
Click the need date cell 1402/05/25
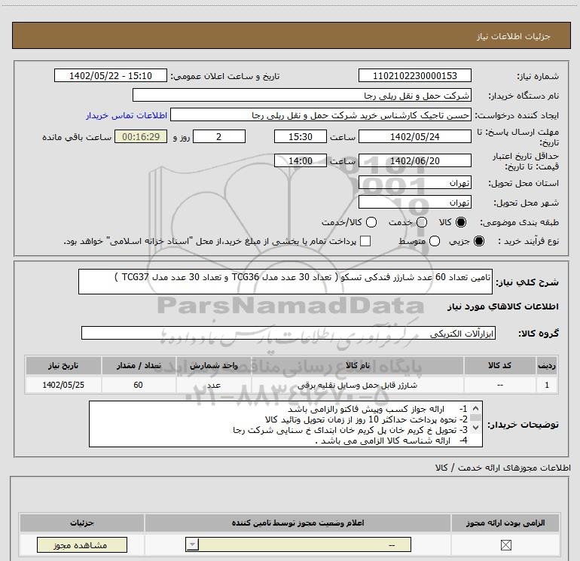click(63, 385)
